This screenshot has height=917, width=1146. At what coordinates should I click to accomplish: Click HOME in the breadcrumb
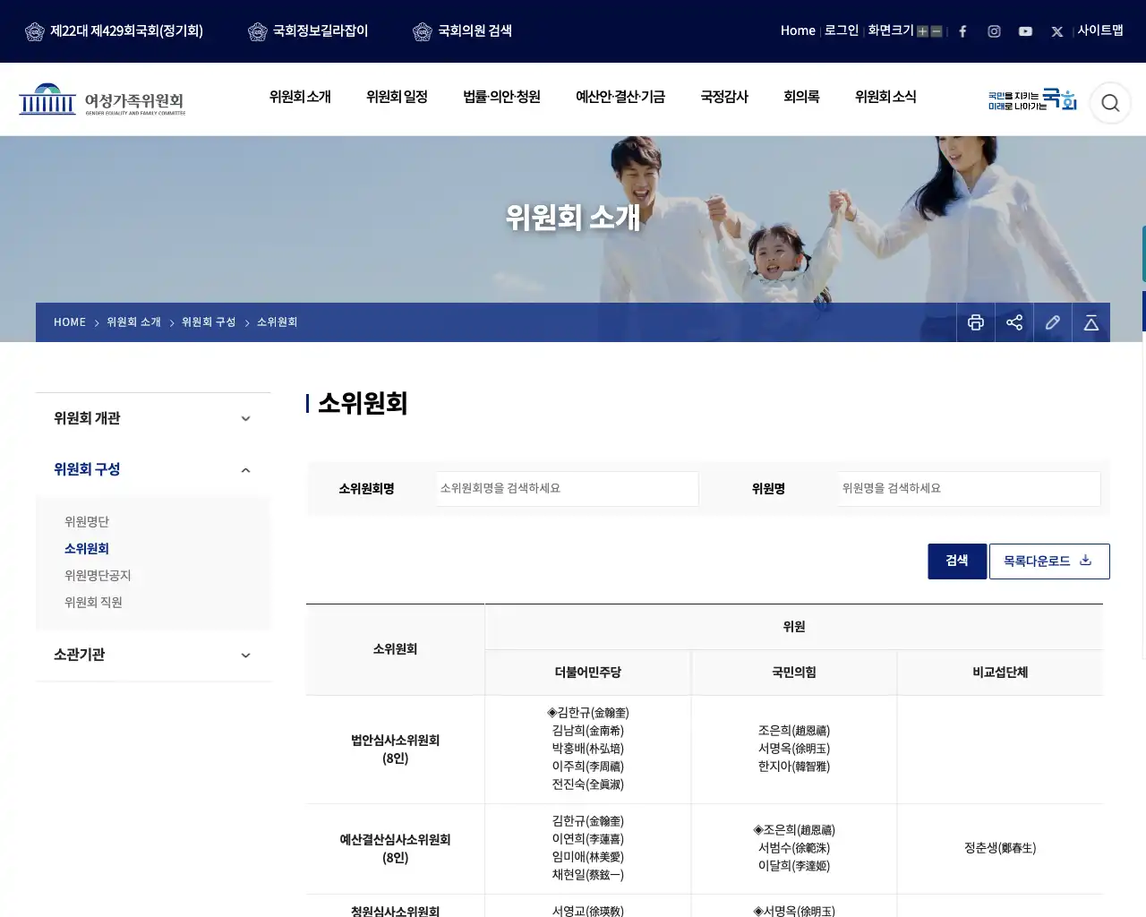70,322
